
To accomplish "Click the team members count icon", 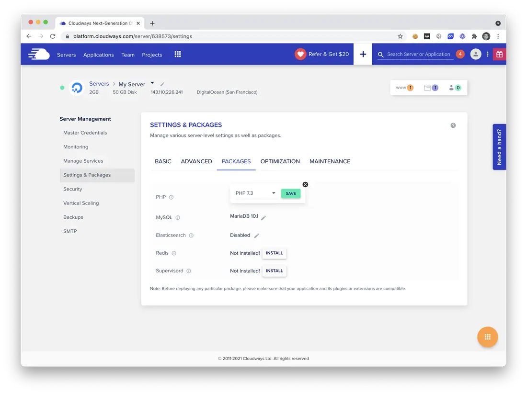I will click(455, 88).
